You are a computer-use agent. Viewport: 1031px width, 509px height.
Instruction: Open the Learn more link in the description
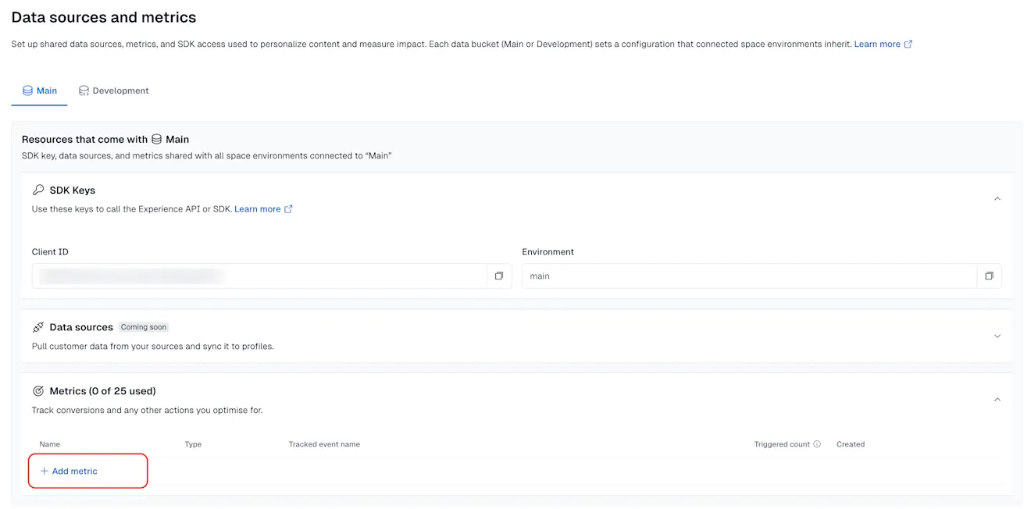(x=878, y=44)
